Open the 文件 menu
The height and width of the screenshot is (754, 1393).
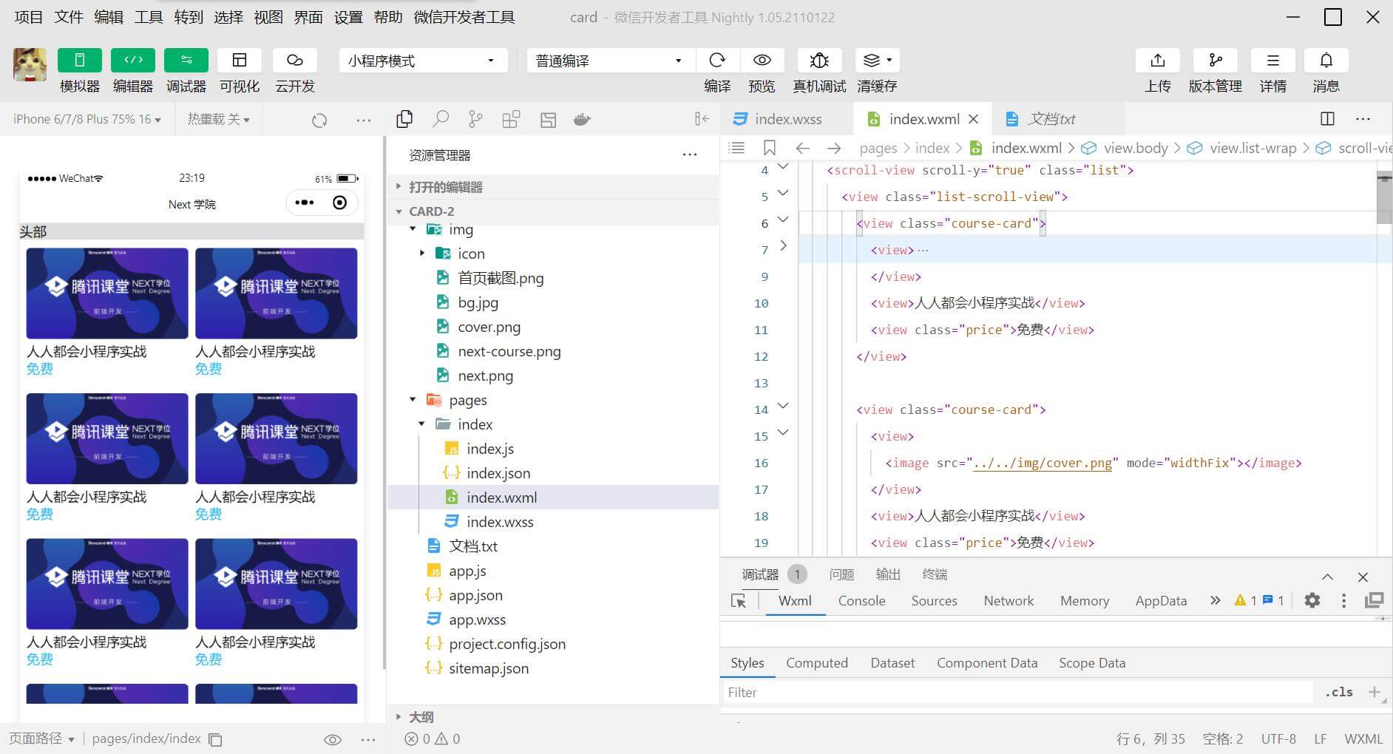(x=69, y=17)
